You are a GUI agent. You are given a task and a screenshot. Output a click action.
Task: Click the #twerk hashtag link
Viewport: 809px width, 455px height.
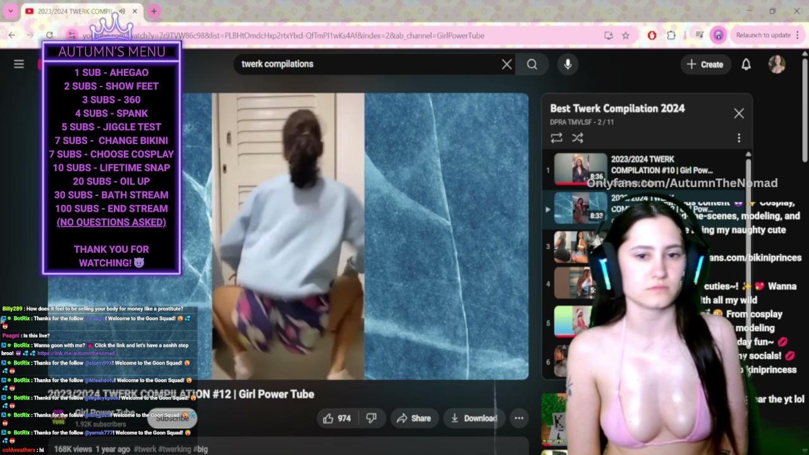pyautogui.click(x=145, y=449)
